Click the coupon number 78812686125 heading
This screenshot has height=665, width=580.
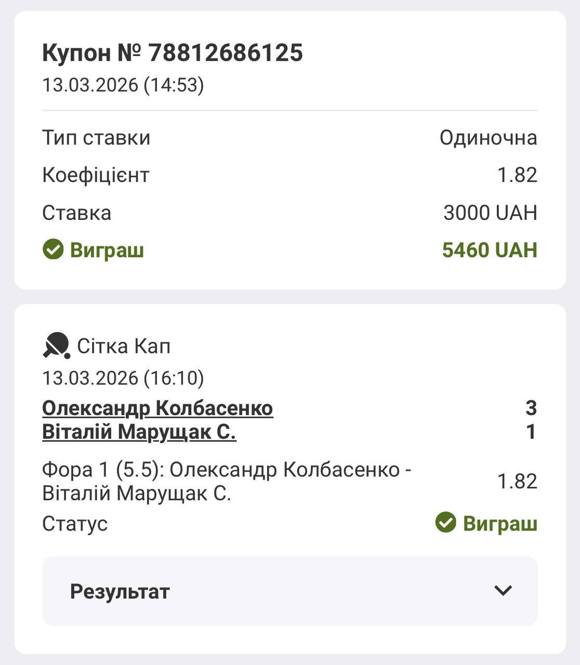(x=173, y=52)
